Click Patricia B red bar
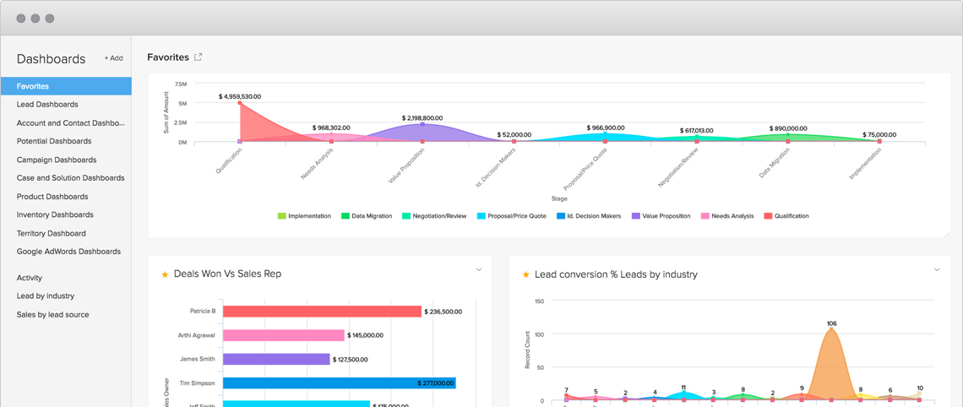Screen dimensions: 963x407 click(x=323, y=312)
